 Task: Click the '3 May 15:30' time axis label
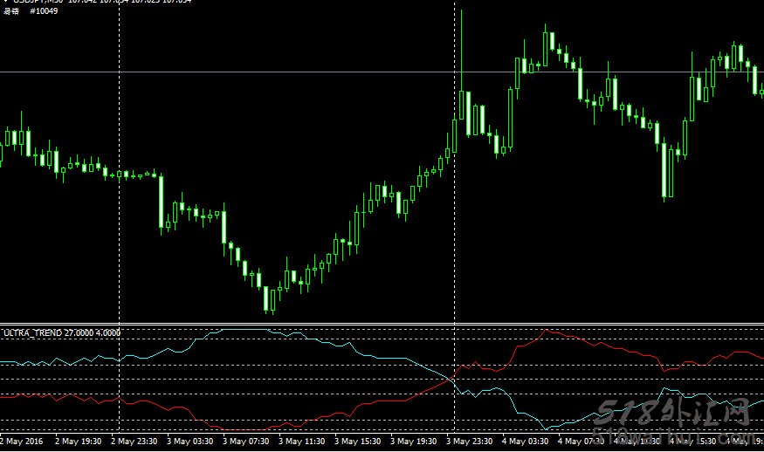pos(360,442)
